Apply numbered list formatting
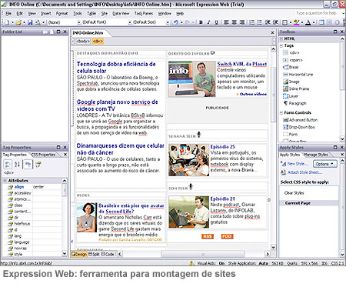The image size is (346, 287). coord(252,22)
